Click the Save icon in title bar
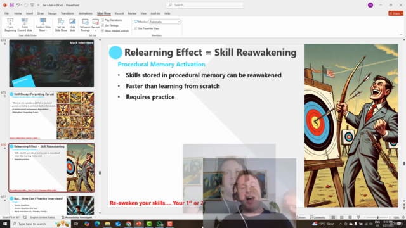The height and width of the screenshot is (228, 406). coord(11,5)
